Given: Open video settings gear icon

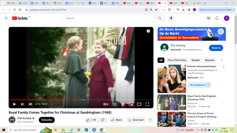Looking at the screenshot, I should 123,104.
